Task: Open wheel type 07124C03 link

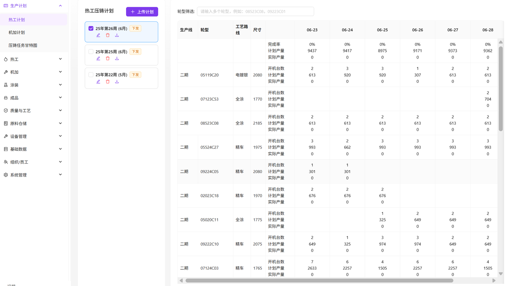Action: (x=209, y=268)
